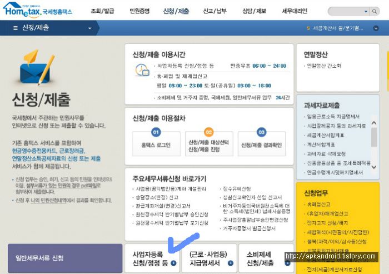Open the 신청/제출 top menu
The image size is (389, 274).
pyautogui.click(x=176, y=11)
